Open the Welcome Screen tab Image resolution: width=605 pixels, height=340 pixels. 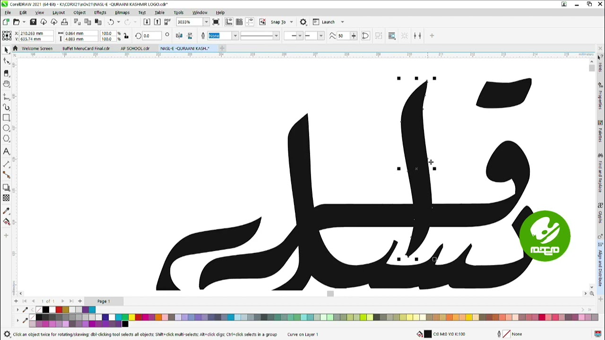coord(37,48)
